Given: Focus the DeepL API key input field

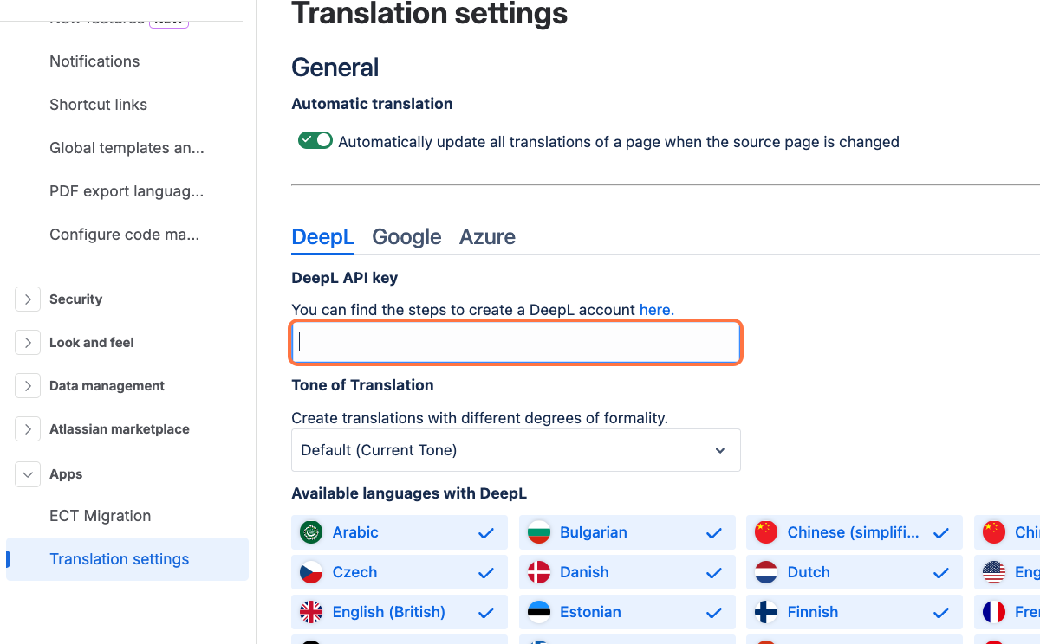Looking at the screenshot, I should point(516,342).
